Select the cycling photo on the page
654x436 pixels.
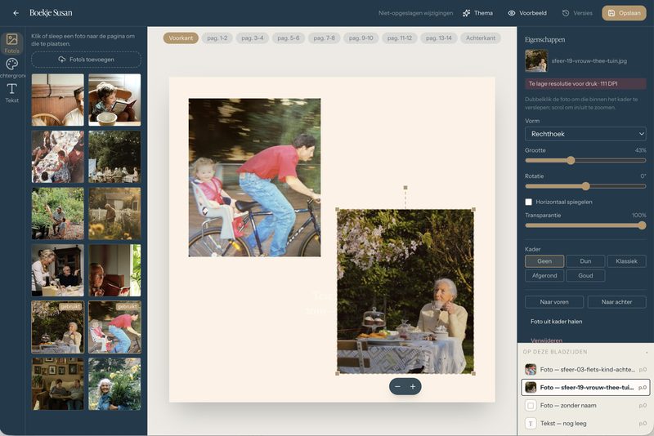pyautogui.click(x=254, y=177)
